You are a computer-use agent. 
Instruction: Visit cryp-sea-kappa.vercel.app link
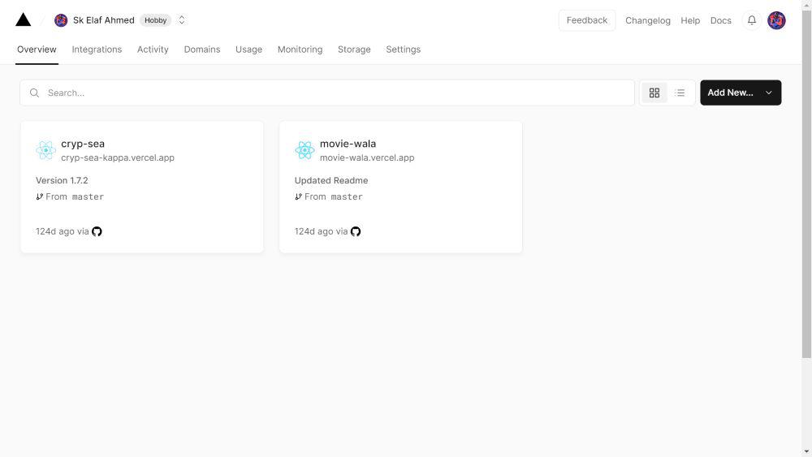118,157
